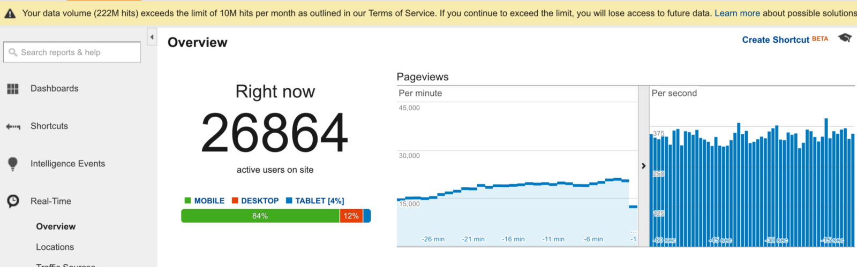Collapse the left sidebar with arrow
857x267 pixels.
[152, 37]
